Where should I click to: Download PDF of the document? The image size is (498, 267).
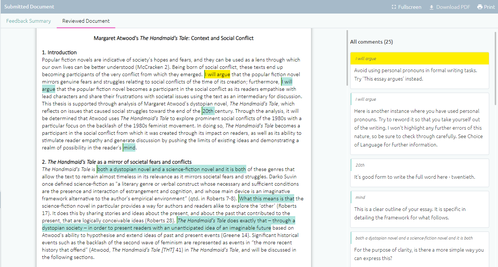coord(450,7)
